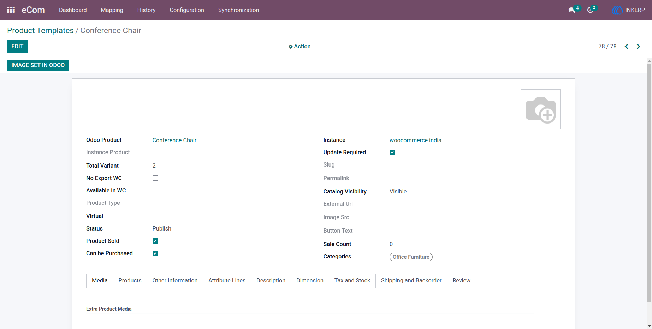The width and height of the screenshot is (652, 329).
Task: Switch to the Attribute Lines tab
Action: pos(227,281)
